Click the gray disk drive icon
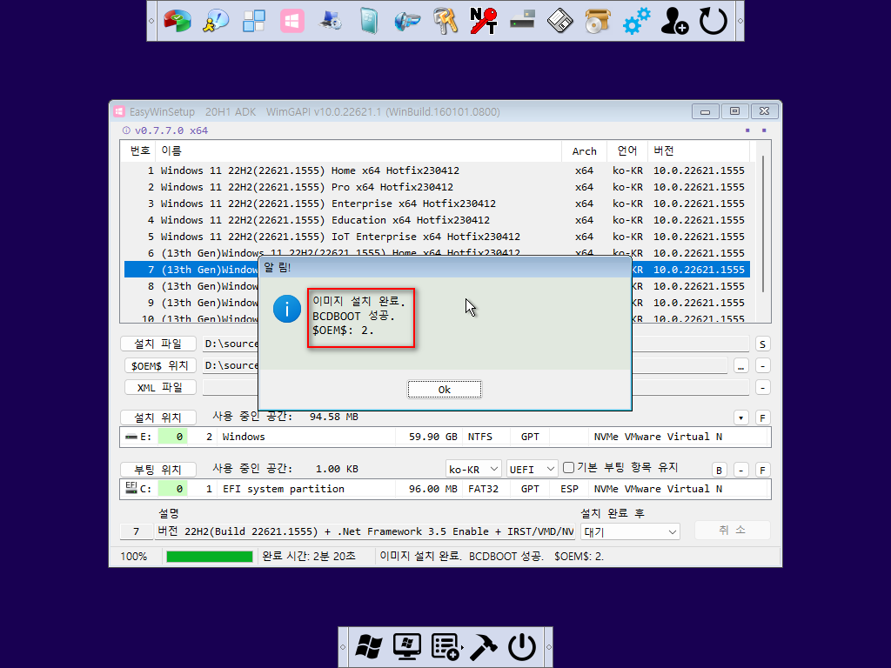Viewport: 891px width, 668px height. tap(522, 21)
